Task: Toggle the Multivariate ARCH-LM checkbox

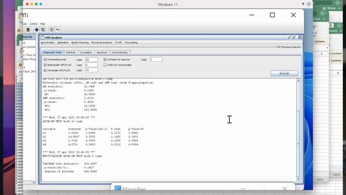Action: [x=45, y=65]
